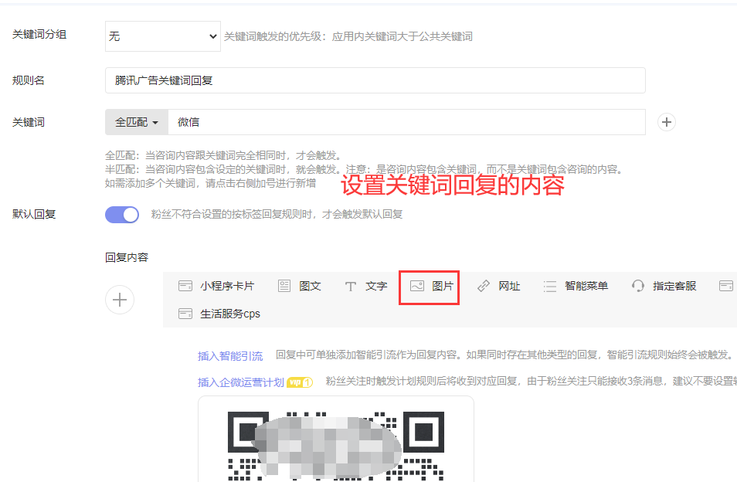Click the 文字 T icon
Viewport: 737px width, 482px height.
[351, 287]
